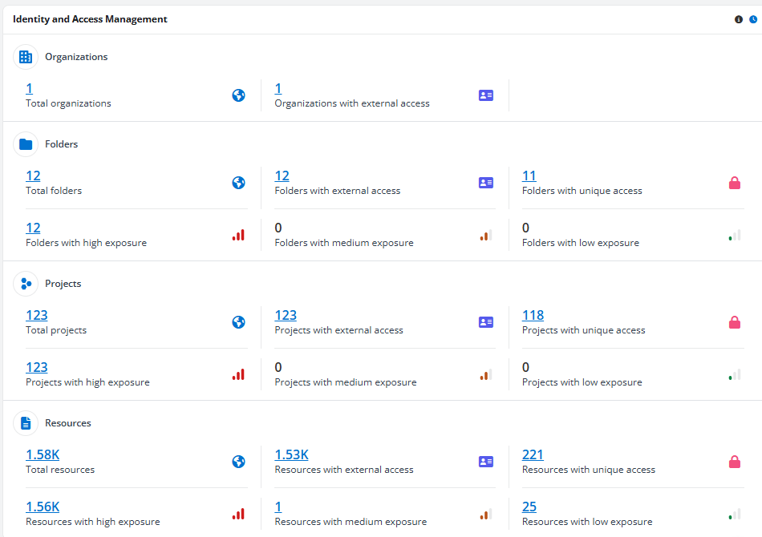Click the Resources document icon

click(x=25, y=422)
